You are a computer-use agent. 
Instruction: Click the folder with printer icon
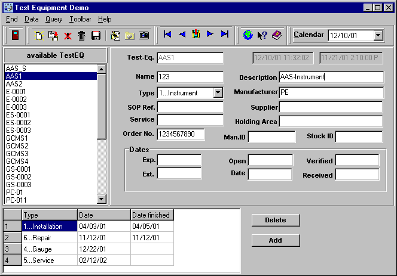pyautogui.click(x=129, y=36)
